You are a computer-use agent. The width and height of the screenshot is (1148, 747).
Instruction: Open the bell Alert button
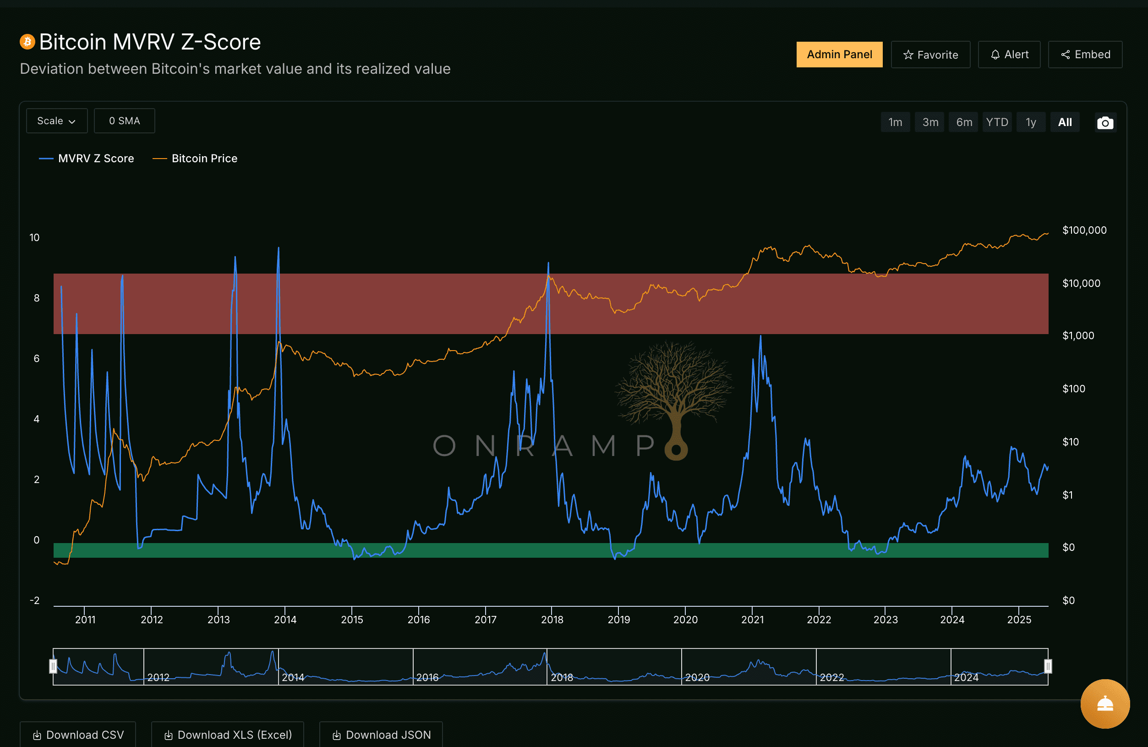(1009, 55)
